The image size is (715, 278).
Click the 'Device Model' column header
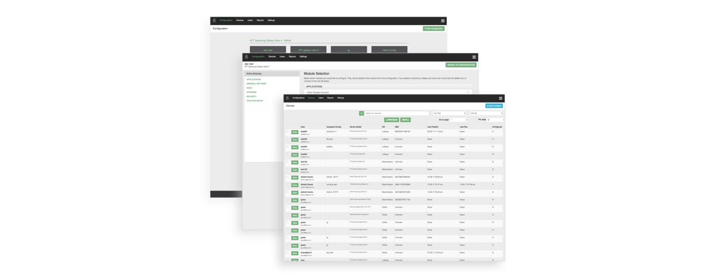[x=355, y=127]
